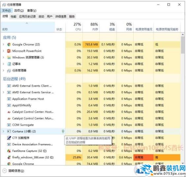This screenshot has height=177, width=186.
Task: Click the AppVShNotify process icon
Action: (9, 105)
